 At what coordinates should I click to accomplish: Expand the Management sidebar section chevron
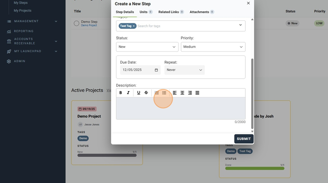pyautogui.click(x=56, y=21)
